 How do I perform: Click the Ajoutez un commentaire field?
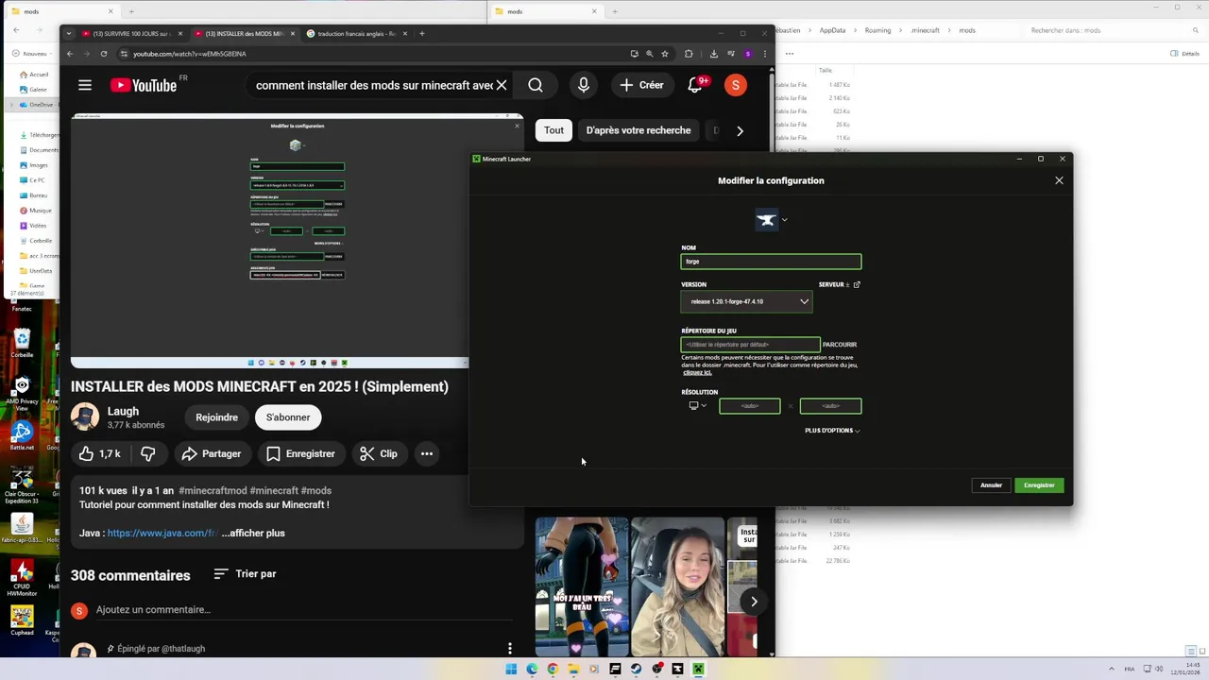click(302, 610)
